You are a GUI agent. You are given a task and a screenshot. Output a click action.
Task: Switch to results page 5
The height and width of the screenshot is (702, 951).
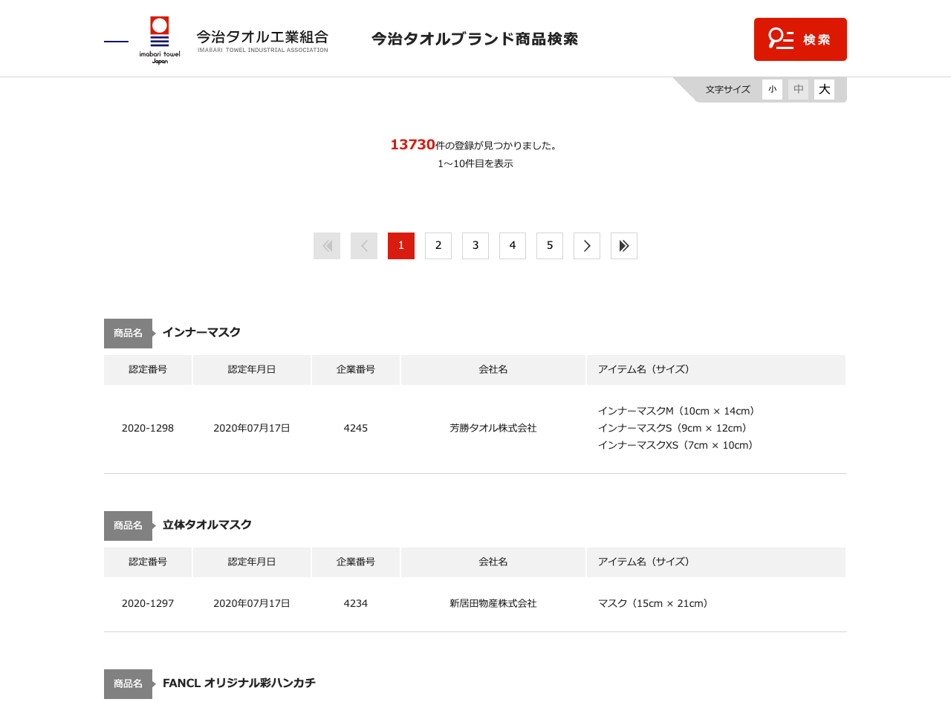(x=550, y=245)
